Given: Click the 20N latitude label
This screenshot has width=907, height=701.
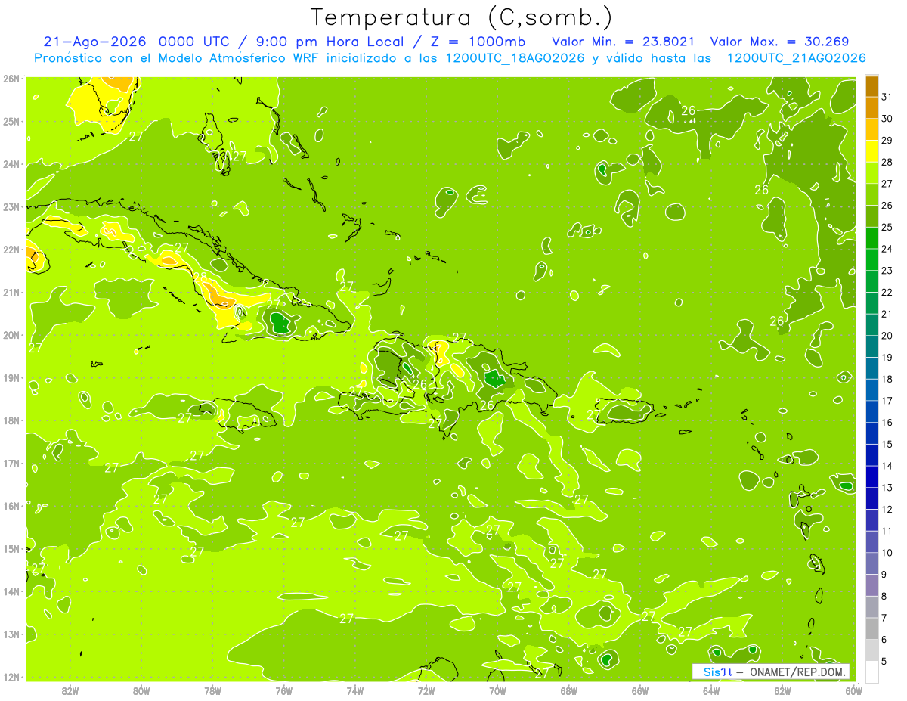Looking at the screenshot, I should point(11,335).
